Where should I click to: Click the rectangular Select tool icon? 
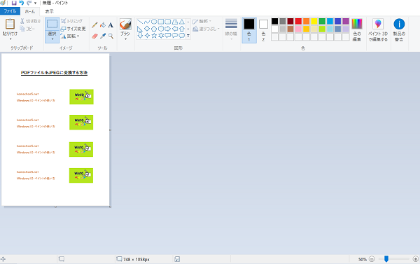(x=52, y=24)
